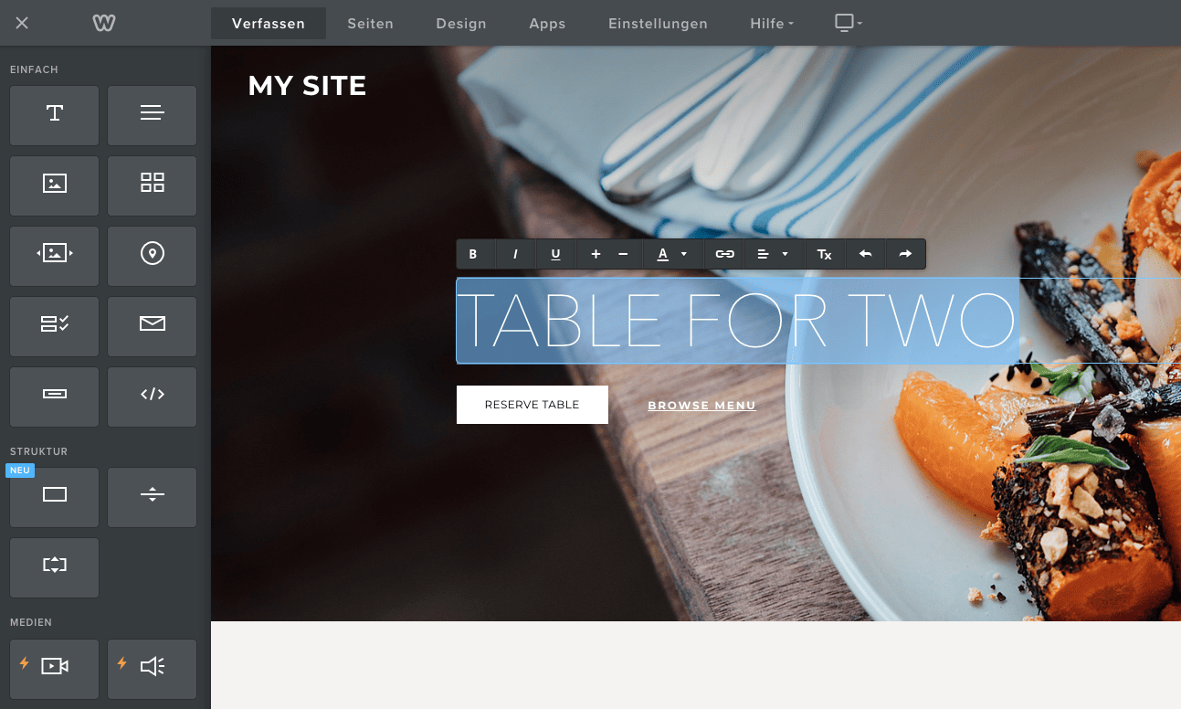This screenshot has width=1181, height=709.
Task: Click the RESERVE TABLE button
Action: (x=533, y=405)
